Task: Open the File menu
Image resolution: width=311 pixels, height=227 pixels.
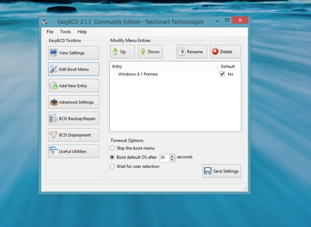Action: tap(50, 32)
